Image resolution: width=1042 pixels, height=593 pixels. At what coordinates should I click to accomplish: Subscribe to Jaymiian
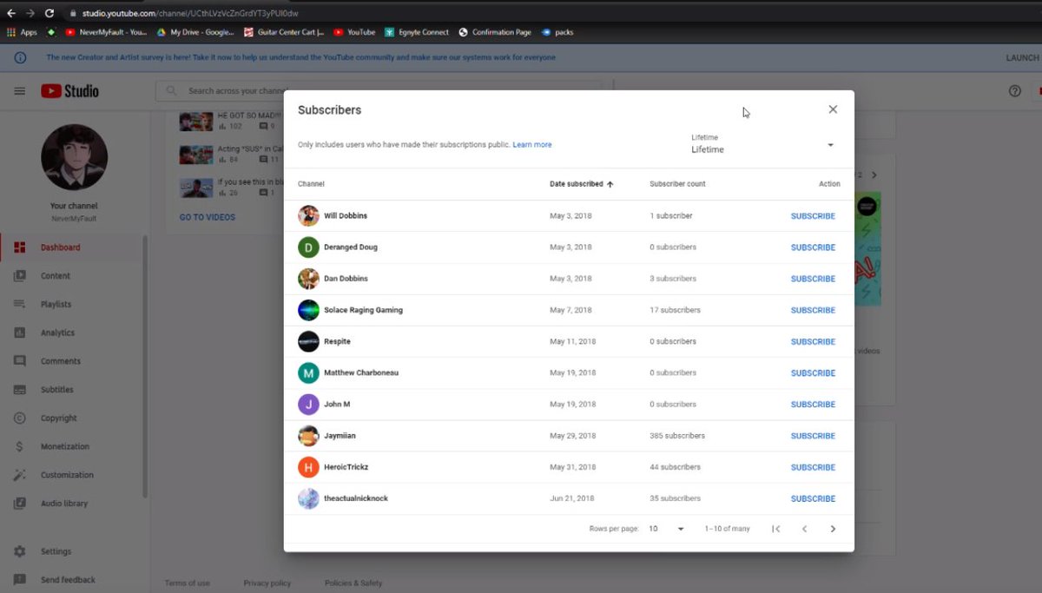pyautogui.click(x=813, y=436)
